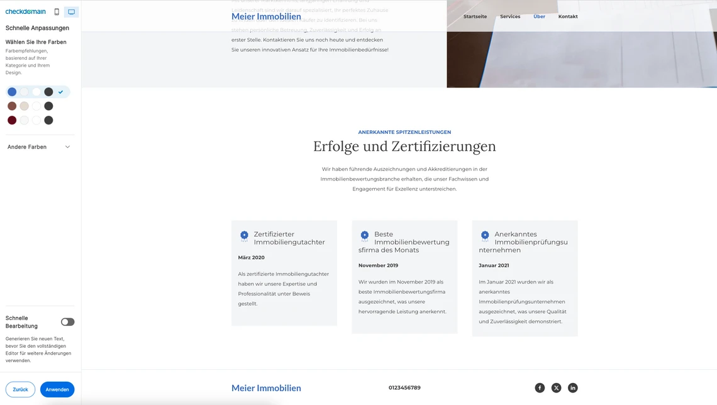Click the Zurück button

(x=20, y=389)
